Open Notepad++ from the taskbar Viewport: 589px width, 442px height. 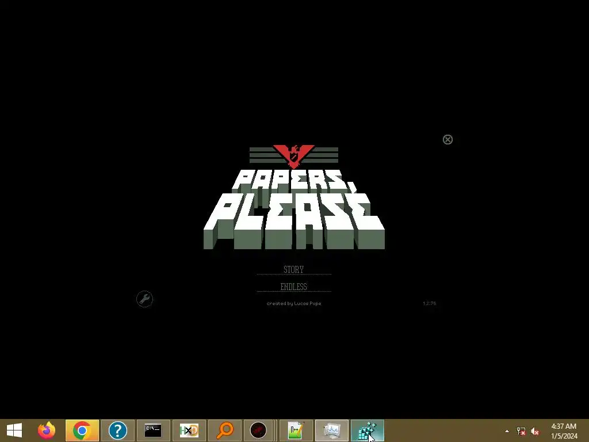[296, 430]
